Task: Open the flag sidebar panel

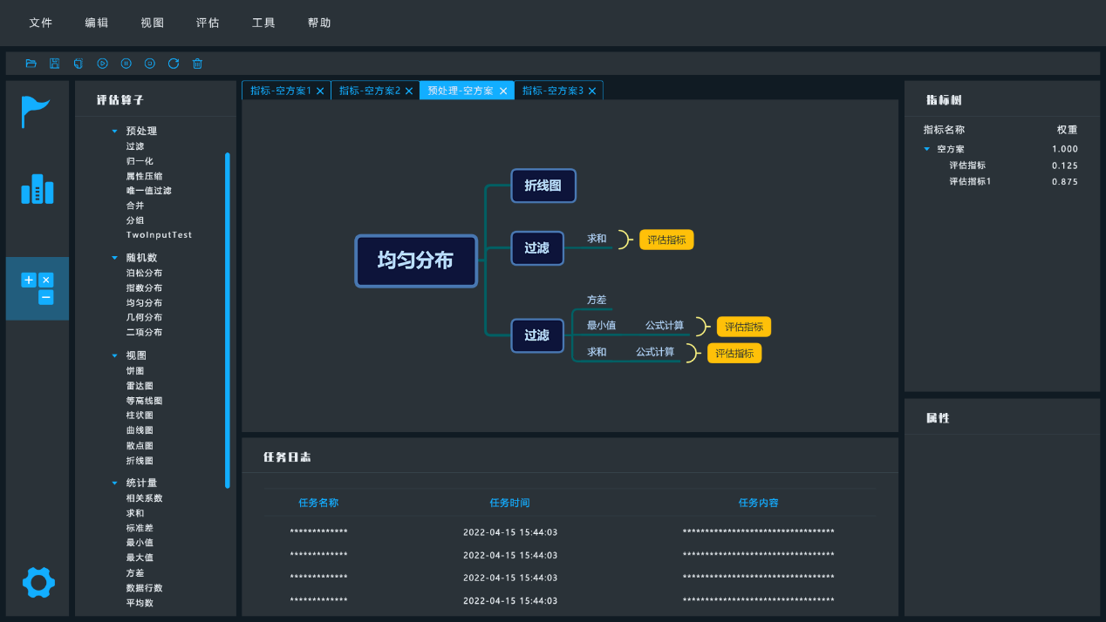Action: click(37, 112)
